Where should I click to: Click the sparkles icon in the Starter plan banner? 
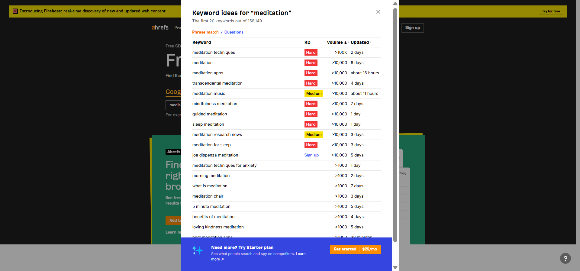pos(197,250)
